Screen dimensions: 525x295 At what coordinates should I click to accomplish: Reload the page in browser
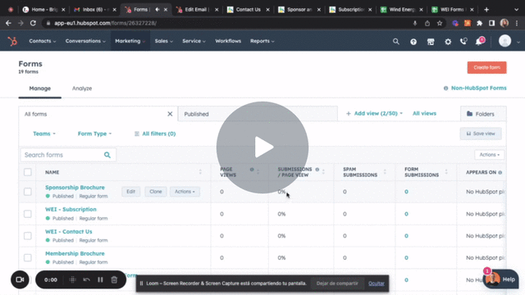pyautogui.click(x=33, y=23)
